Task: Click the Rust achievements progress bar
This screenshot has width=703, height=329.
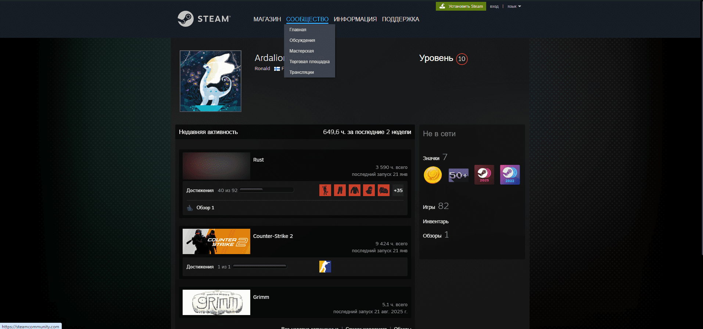Action: [266, 190]
